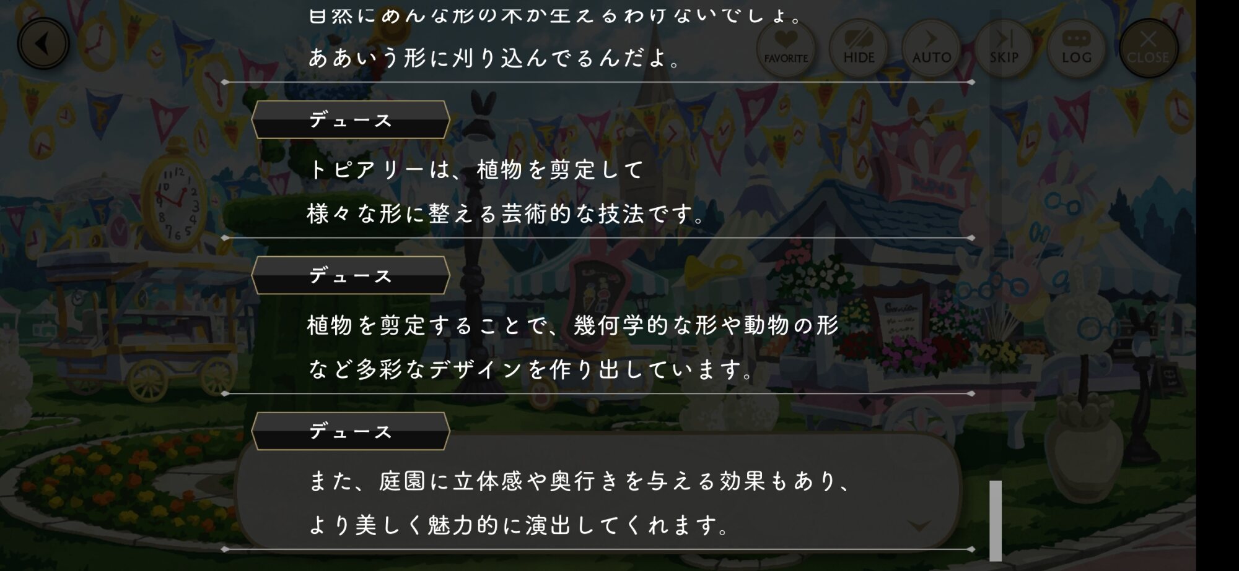Viewport: 1239px width, 571px height.
Task: Select second デュース speaker name tag
Action: point(351,275)
